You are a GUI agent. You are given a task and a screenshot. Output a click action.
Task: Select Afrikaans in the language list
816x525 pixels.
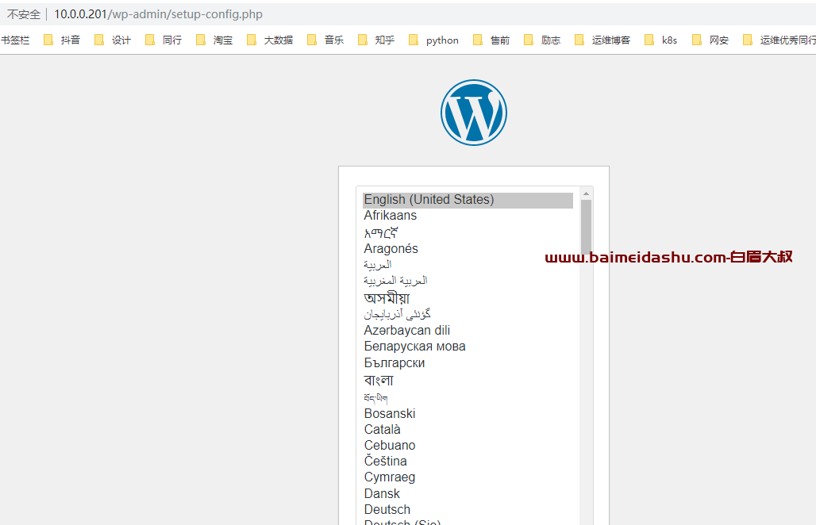[468, 215]
